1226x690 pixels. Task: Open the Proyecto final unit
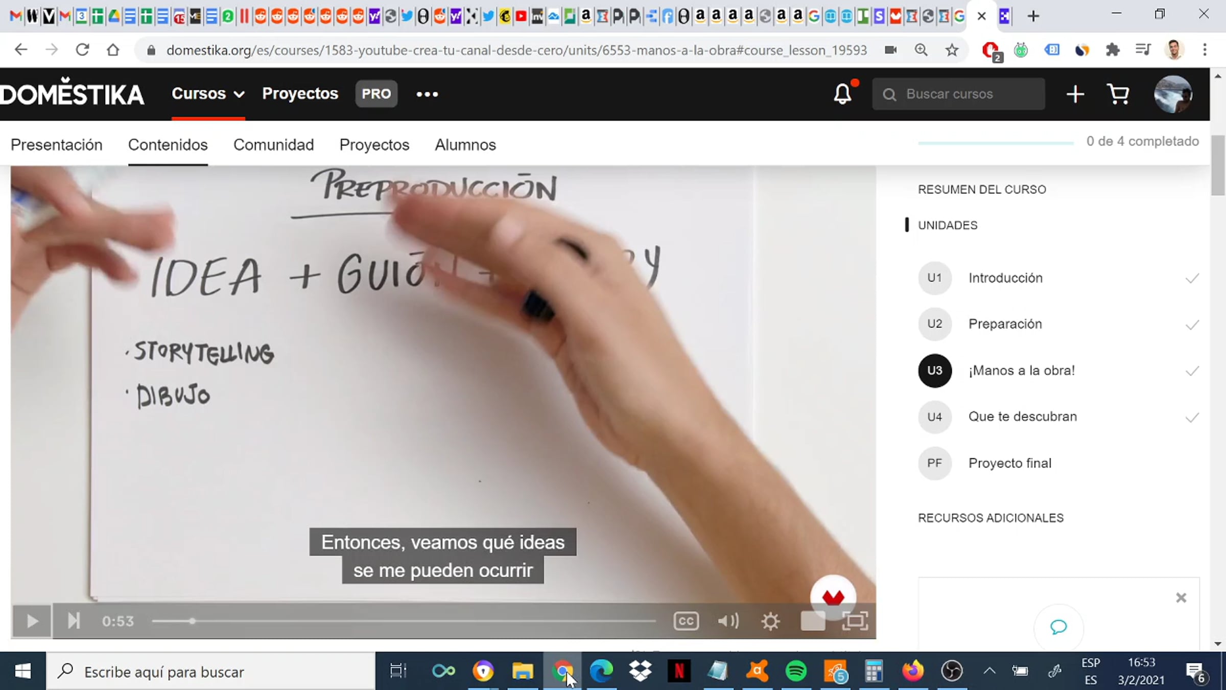tap(1009, 463)
